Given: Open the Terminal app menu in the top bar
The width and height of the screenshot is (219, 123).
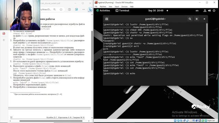Looking at the screenshot, I should pyautogui.click(x=123, y=11).
